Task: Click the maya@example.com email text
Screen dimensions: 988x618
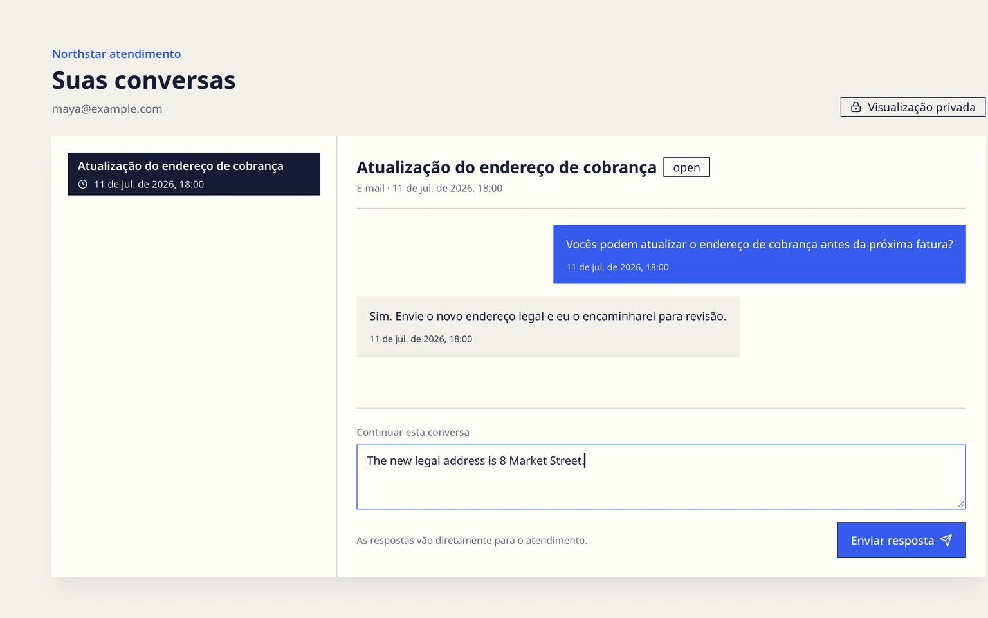Action: coord(107,109)
